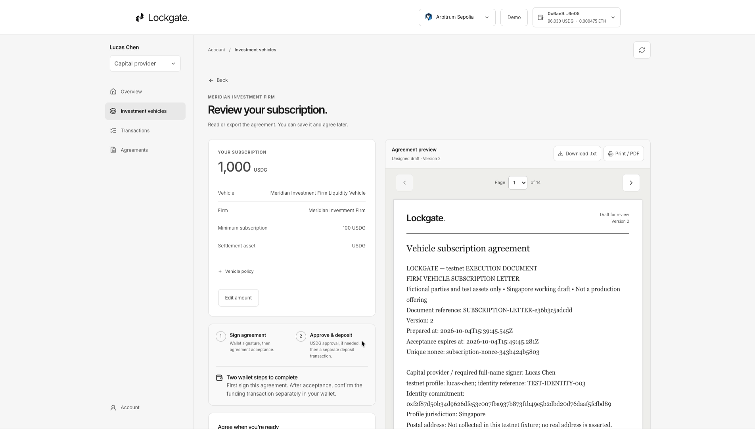Viewport: 755px width, 429px height.
Task: Click the Identity commitment hash text
Action: tap(509, 404)
